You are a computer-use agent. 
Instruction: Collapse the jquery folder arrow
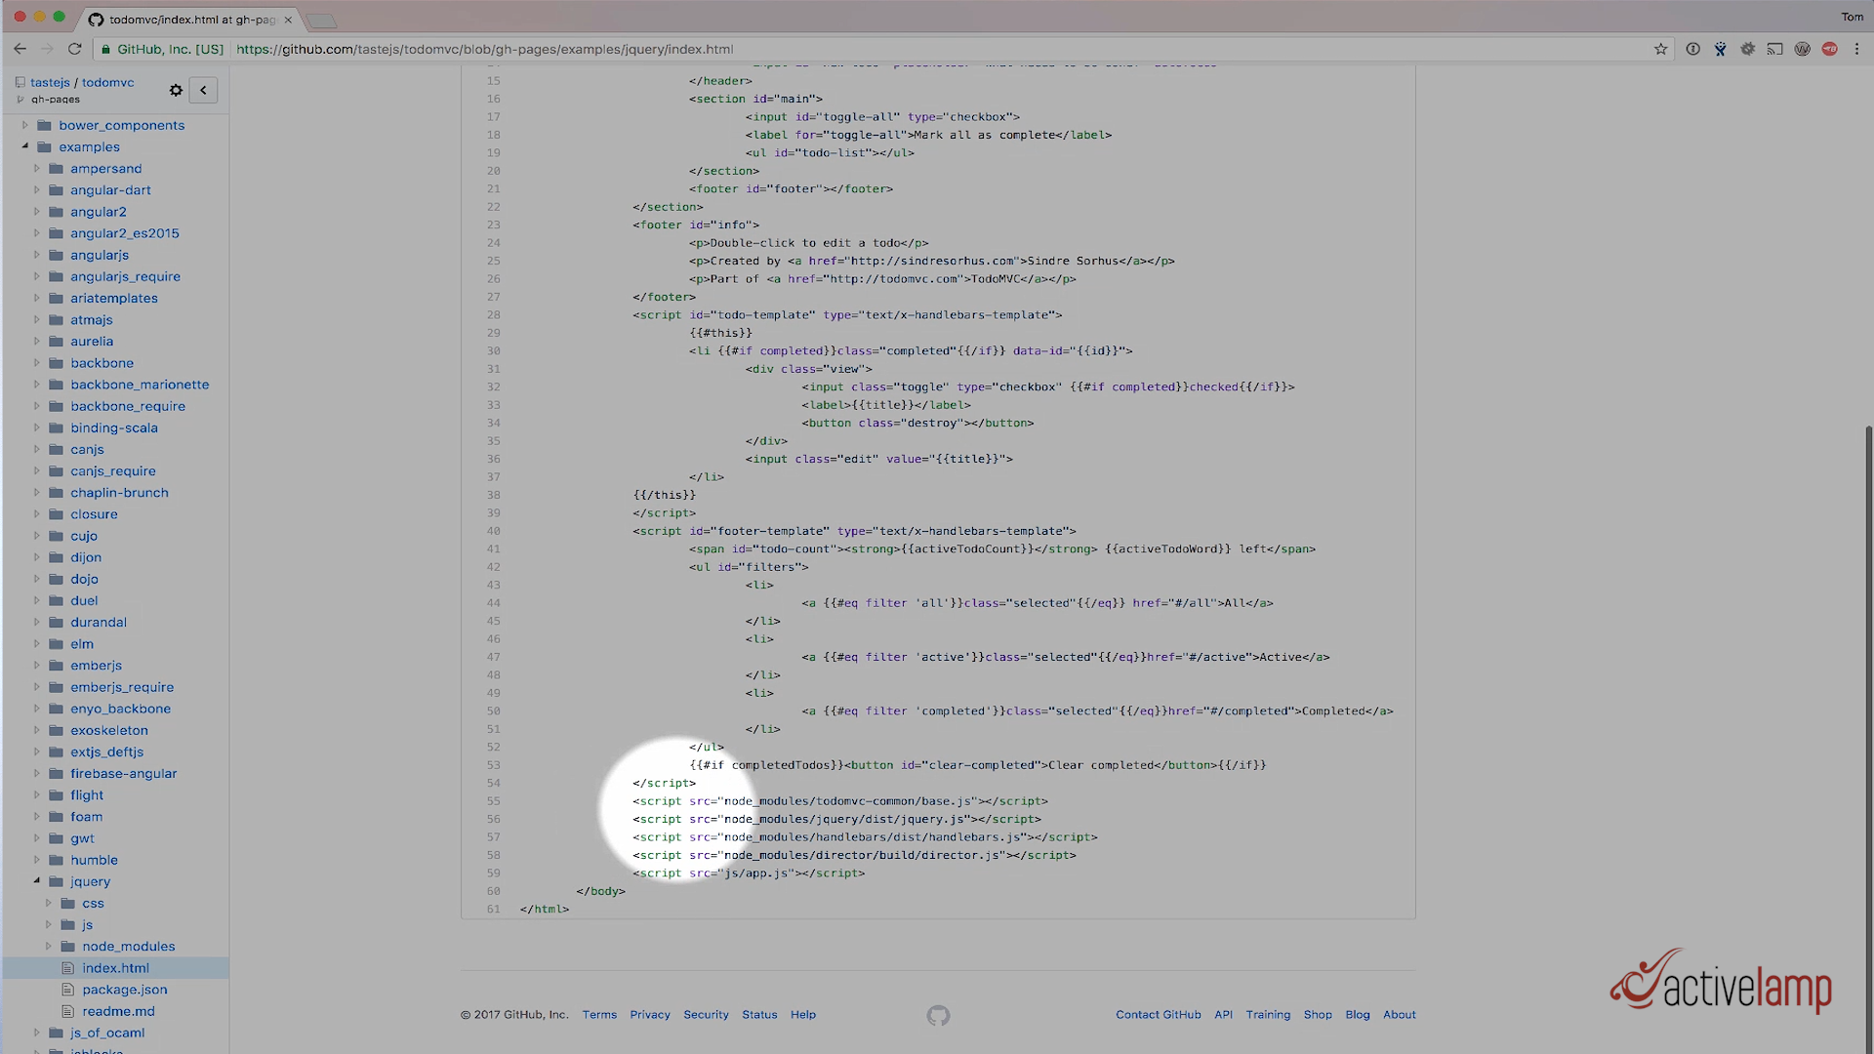point(37,881)
